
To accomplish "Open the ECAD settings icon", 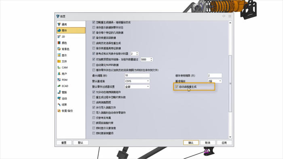I will (59, 86).
